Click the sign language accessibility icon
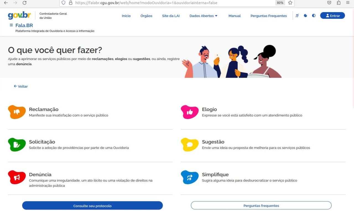The image size is (354, 211). 297,16
